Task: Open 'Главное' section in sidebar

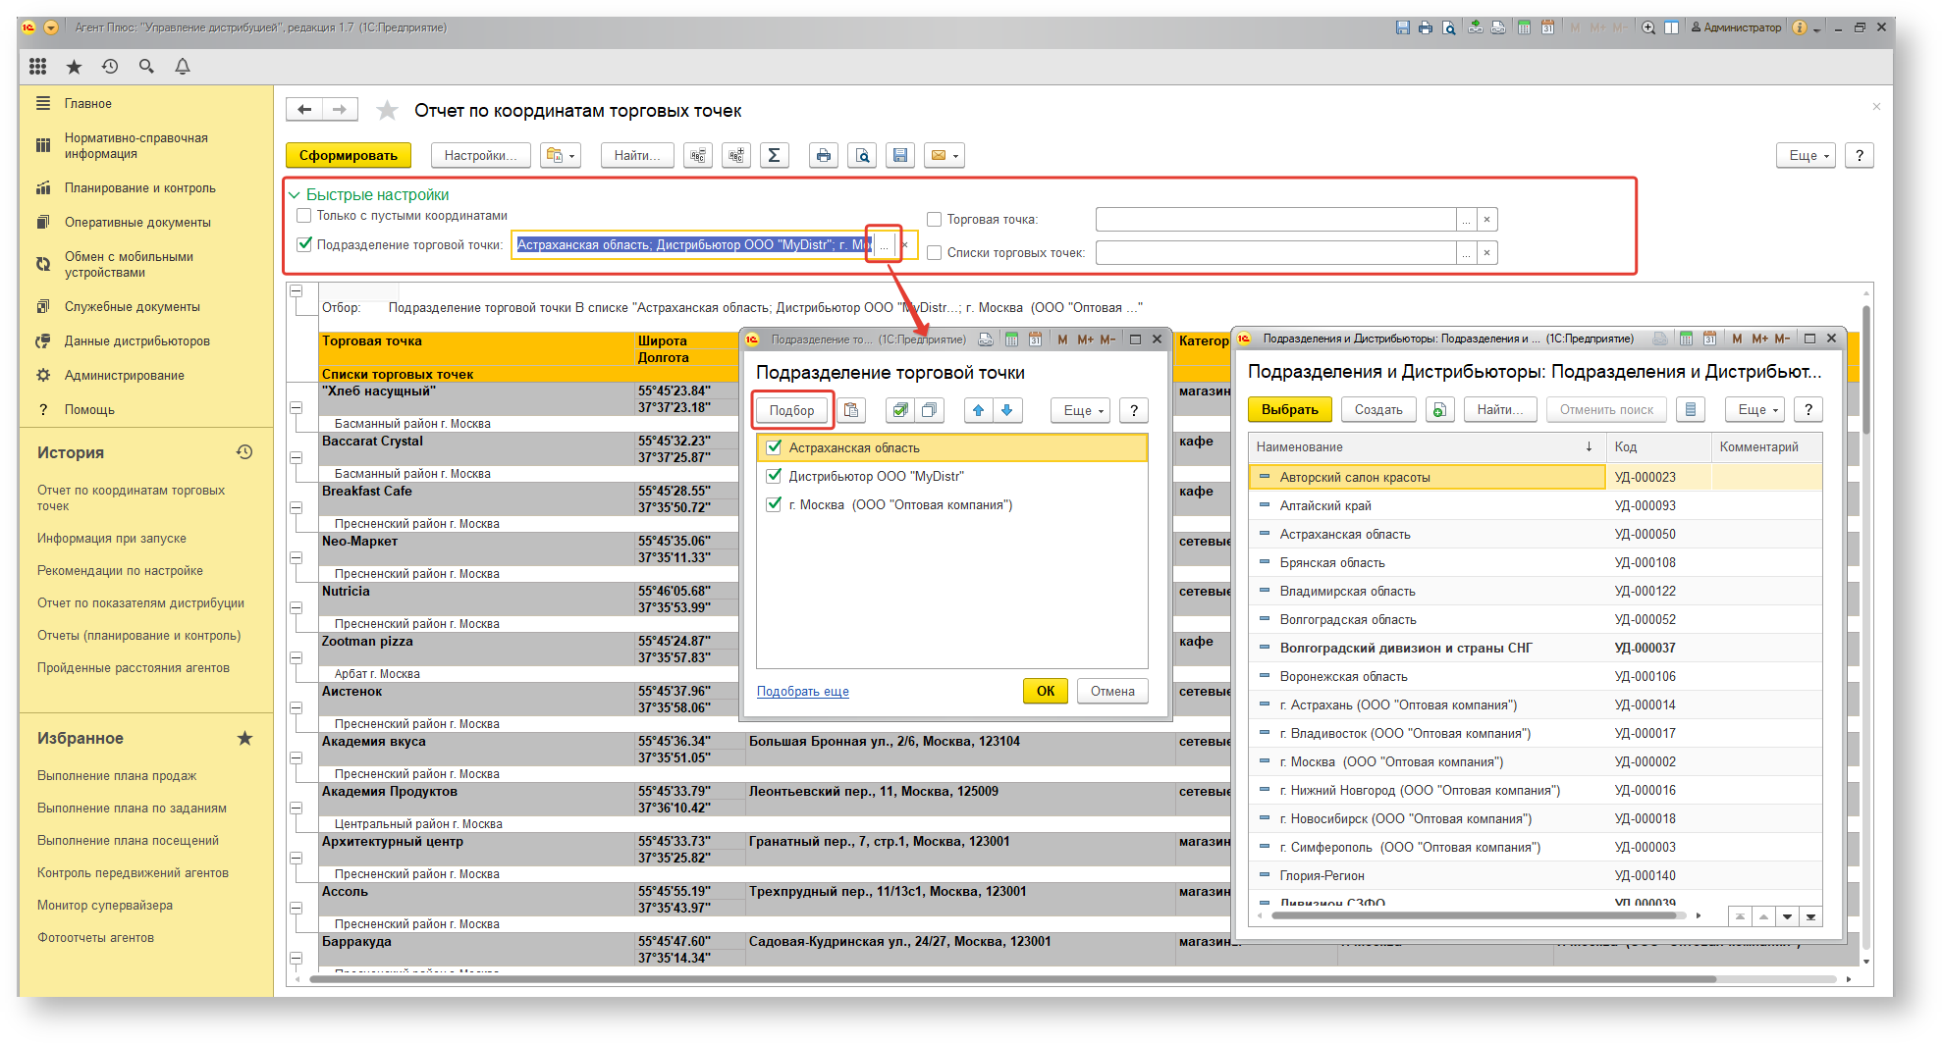Action: (x=88, y=103)
